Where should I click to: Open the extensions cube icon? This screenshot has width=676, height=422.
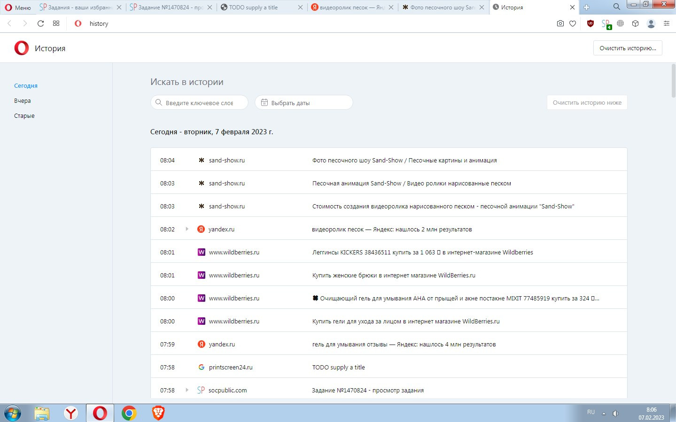[636, 23]
